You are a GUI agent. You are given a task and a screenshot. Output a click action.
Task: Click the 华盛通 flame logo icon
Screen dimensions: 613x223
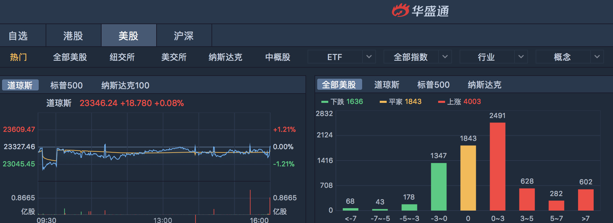click(400, 10)
